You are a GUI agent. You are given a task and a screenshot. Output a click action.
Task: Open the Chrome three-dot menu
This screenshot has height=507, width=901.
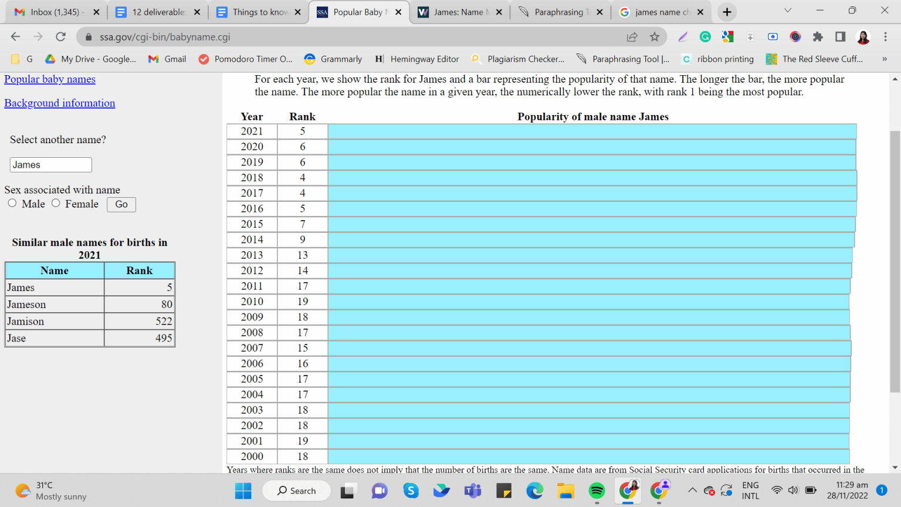pyautogui.click(x=885, y=37)
